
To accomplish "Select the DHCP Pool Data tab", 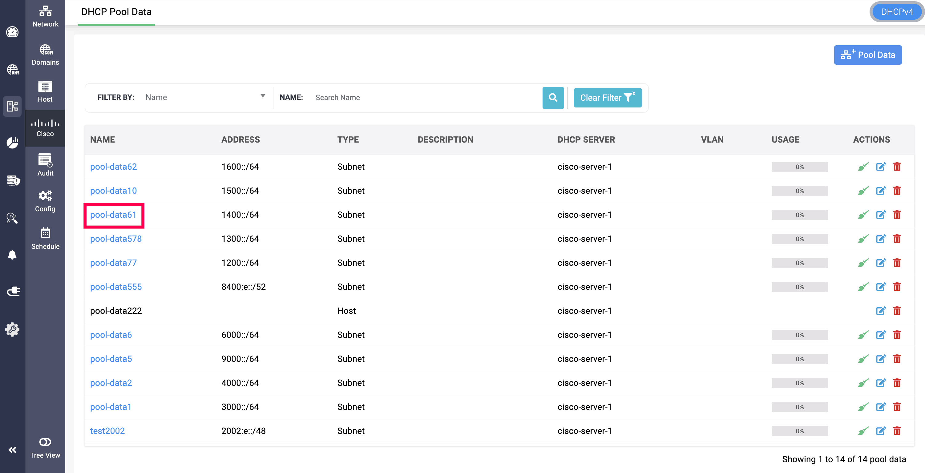I will (116, 12).
